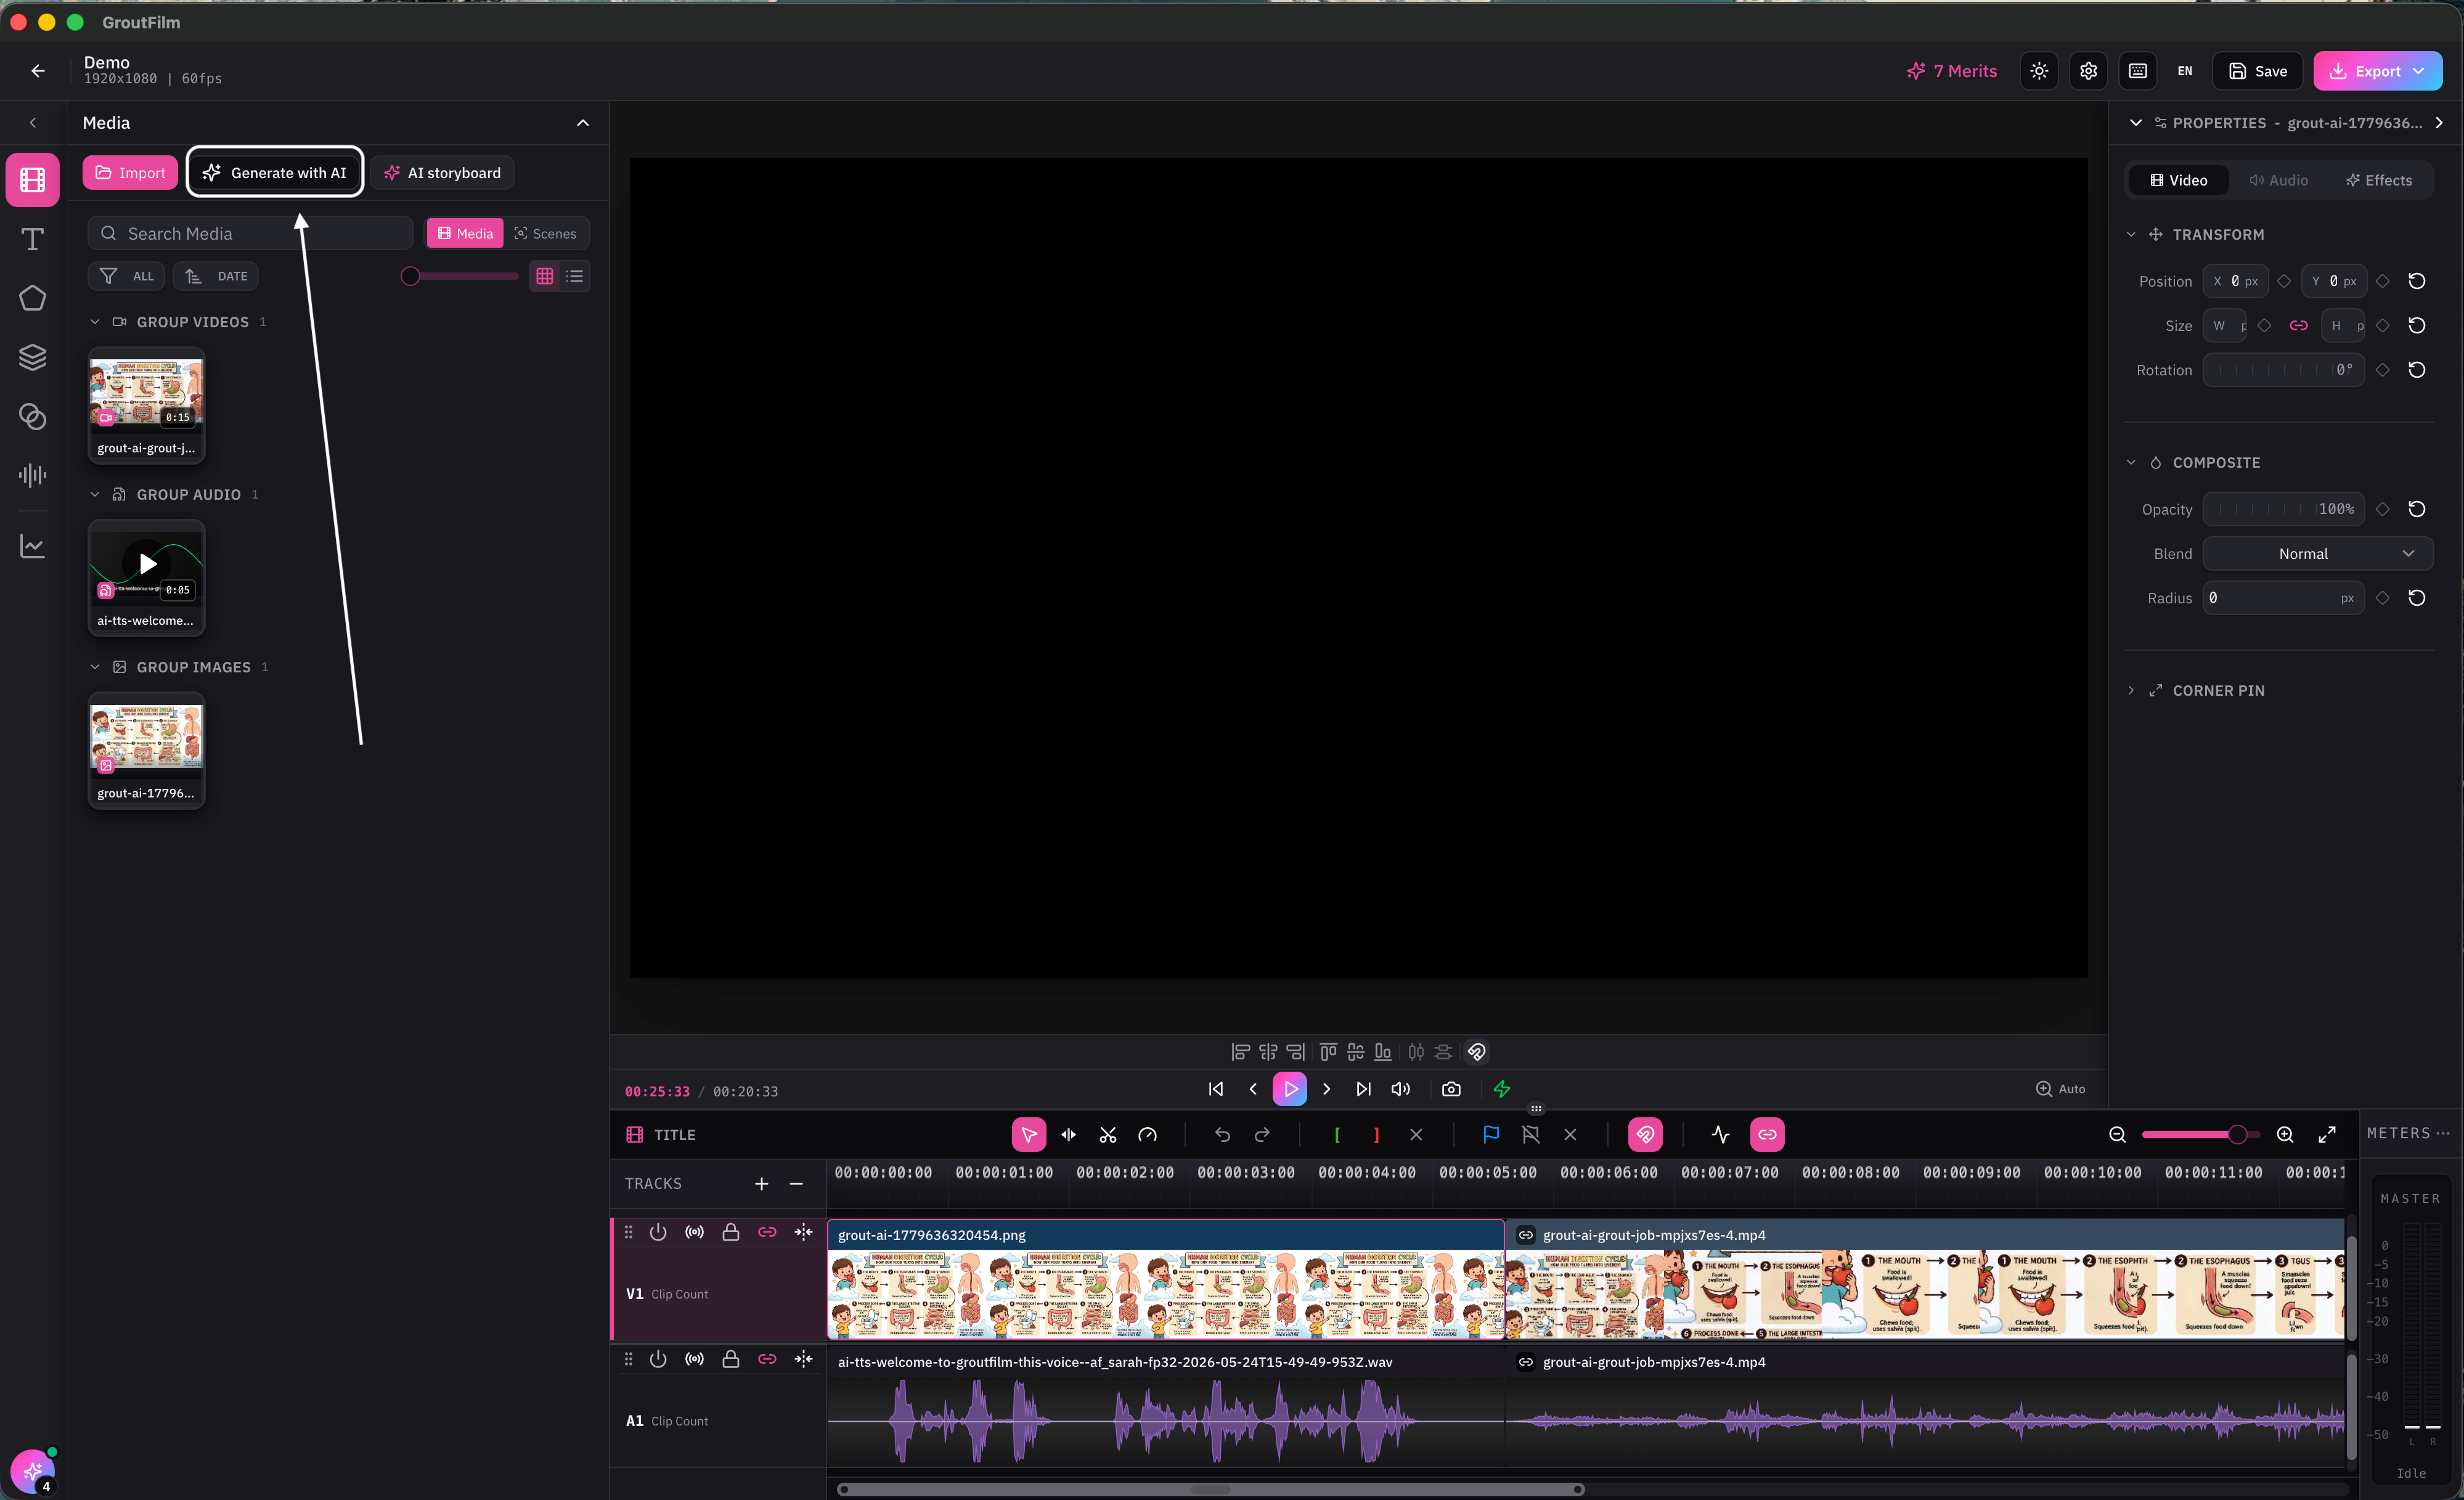Open the Layers panel stack icon
This screenshot has height=1500, width=2464.
click(32, 357)
